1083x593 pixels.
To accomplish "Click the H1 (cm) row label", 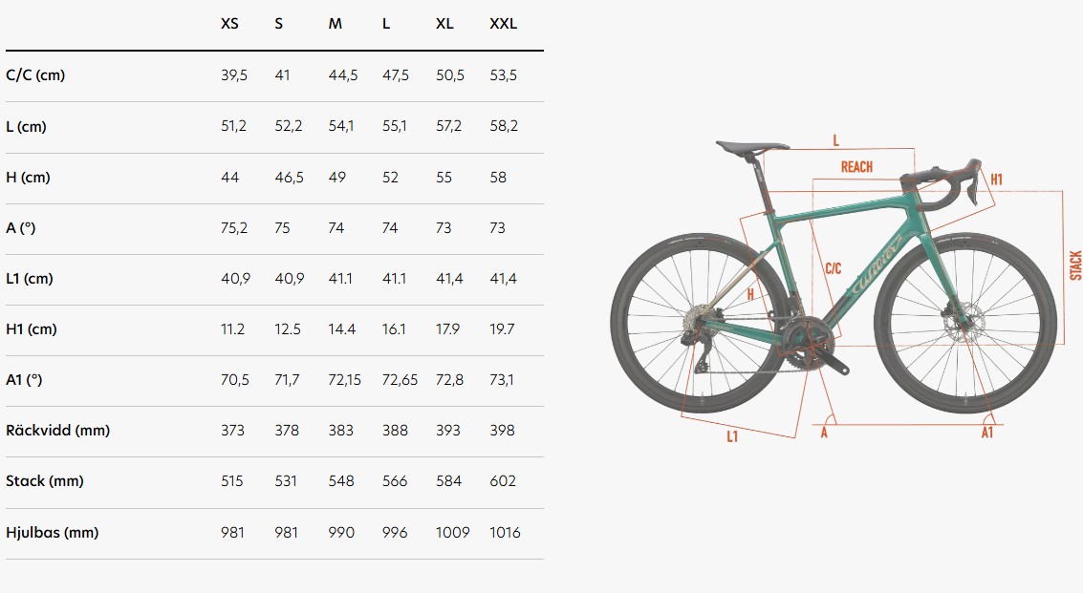I will pos(32,329).
